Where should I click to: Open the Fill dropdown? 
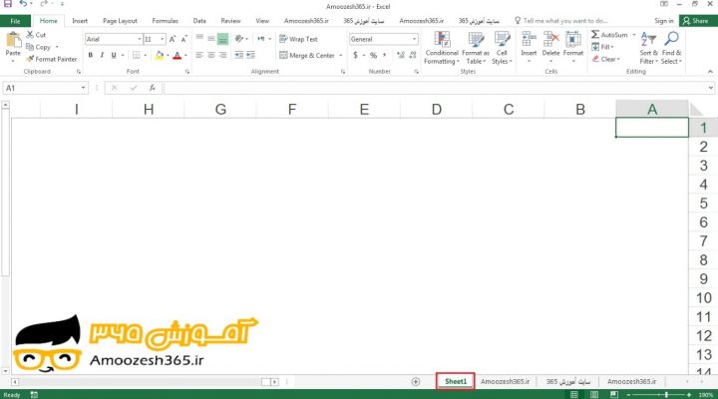[602, 47]
